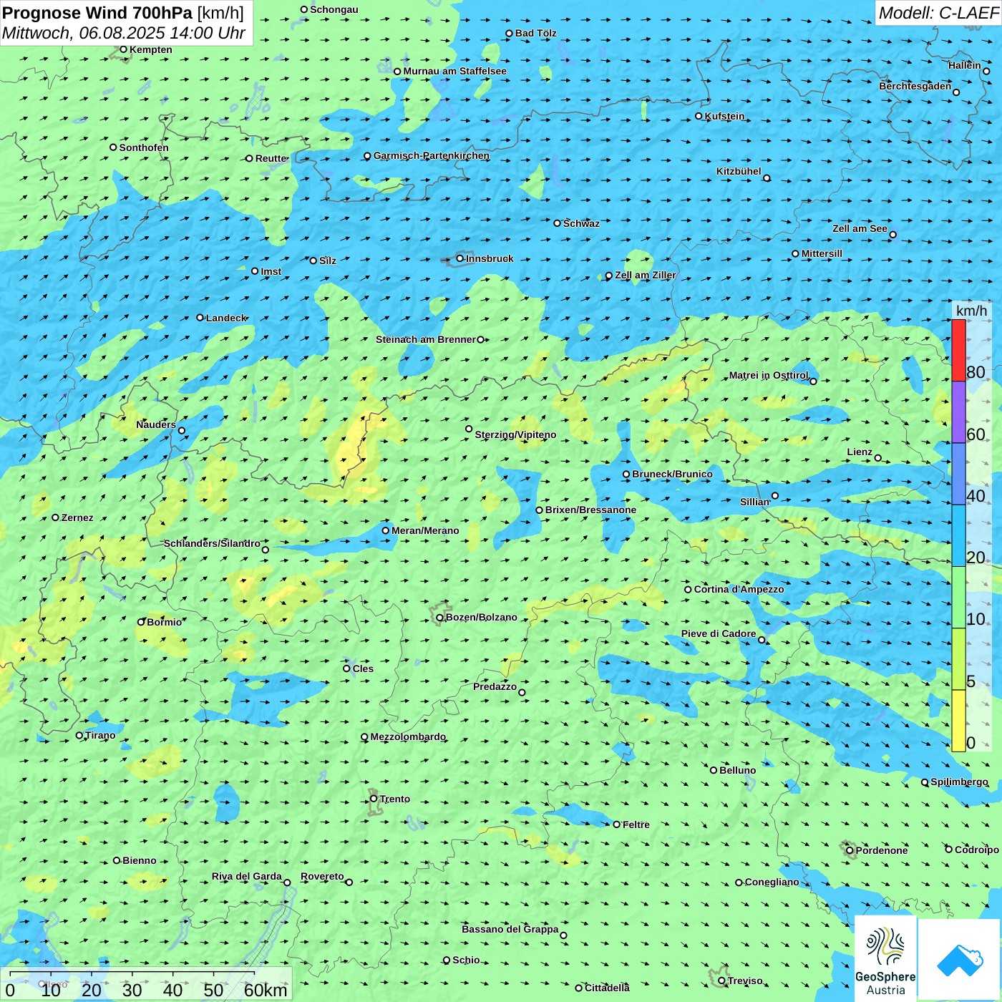Screen dimensions: 1002x1002
Task: Click the Lienz location dot
Action: click(878, 458)
